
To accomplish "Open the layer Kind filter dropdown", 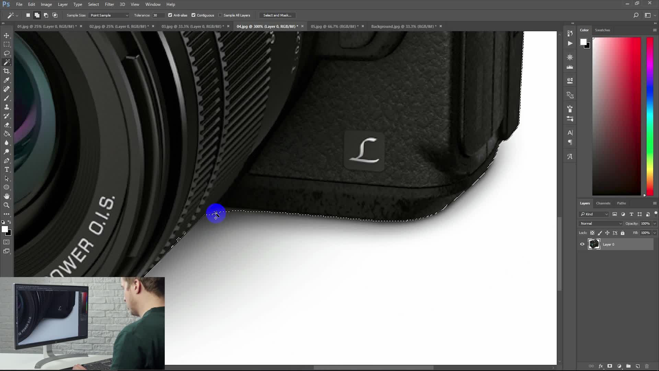I will (594, 214).
